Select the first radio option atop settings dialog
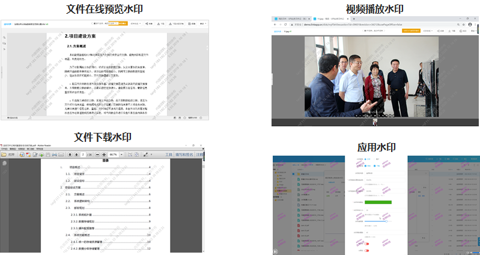 [x=365, y=159]
